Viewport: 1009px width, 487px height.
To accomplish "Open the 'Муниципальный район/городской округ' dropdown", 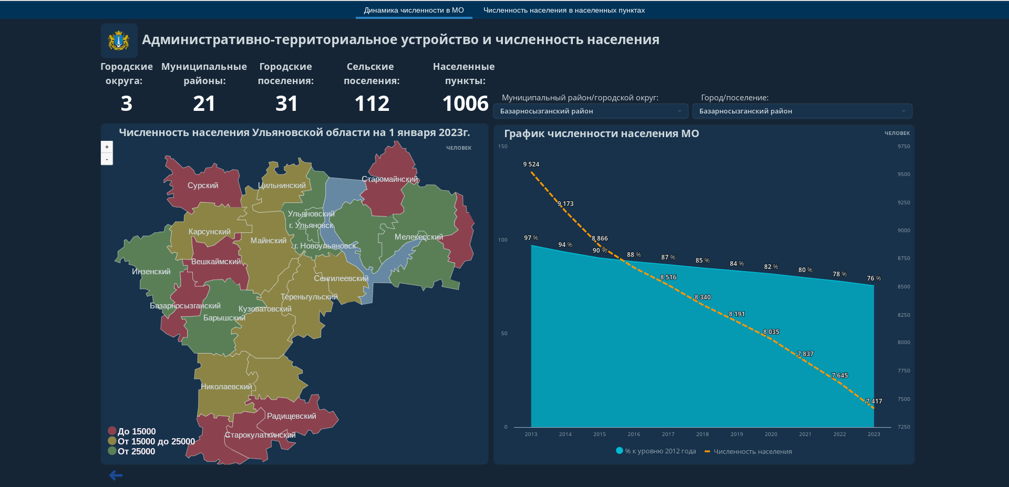I will [x=590, y=111].
